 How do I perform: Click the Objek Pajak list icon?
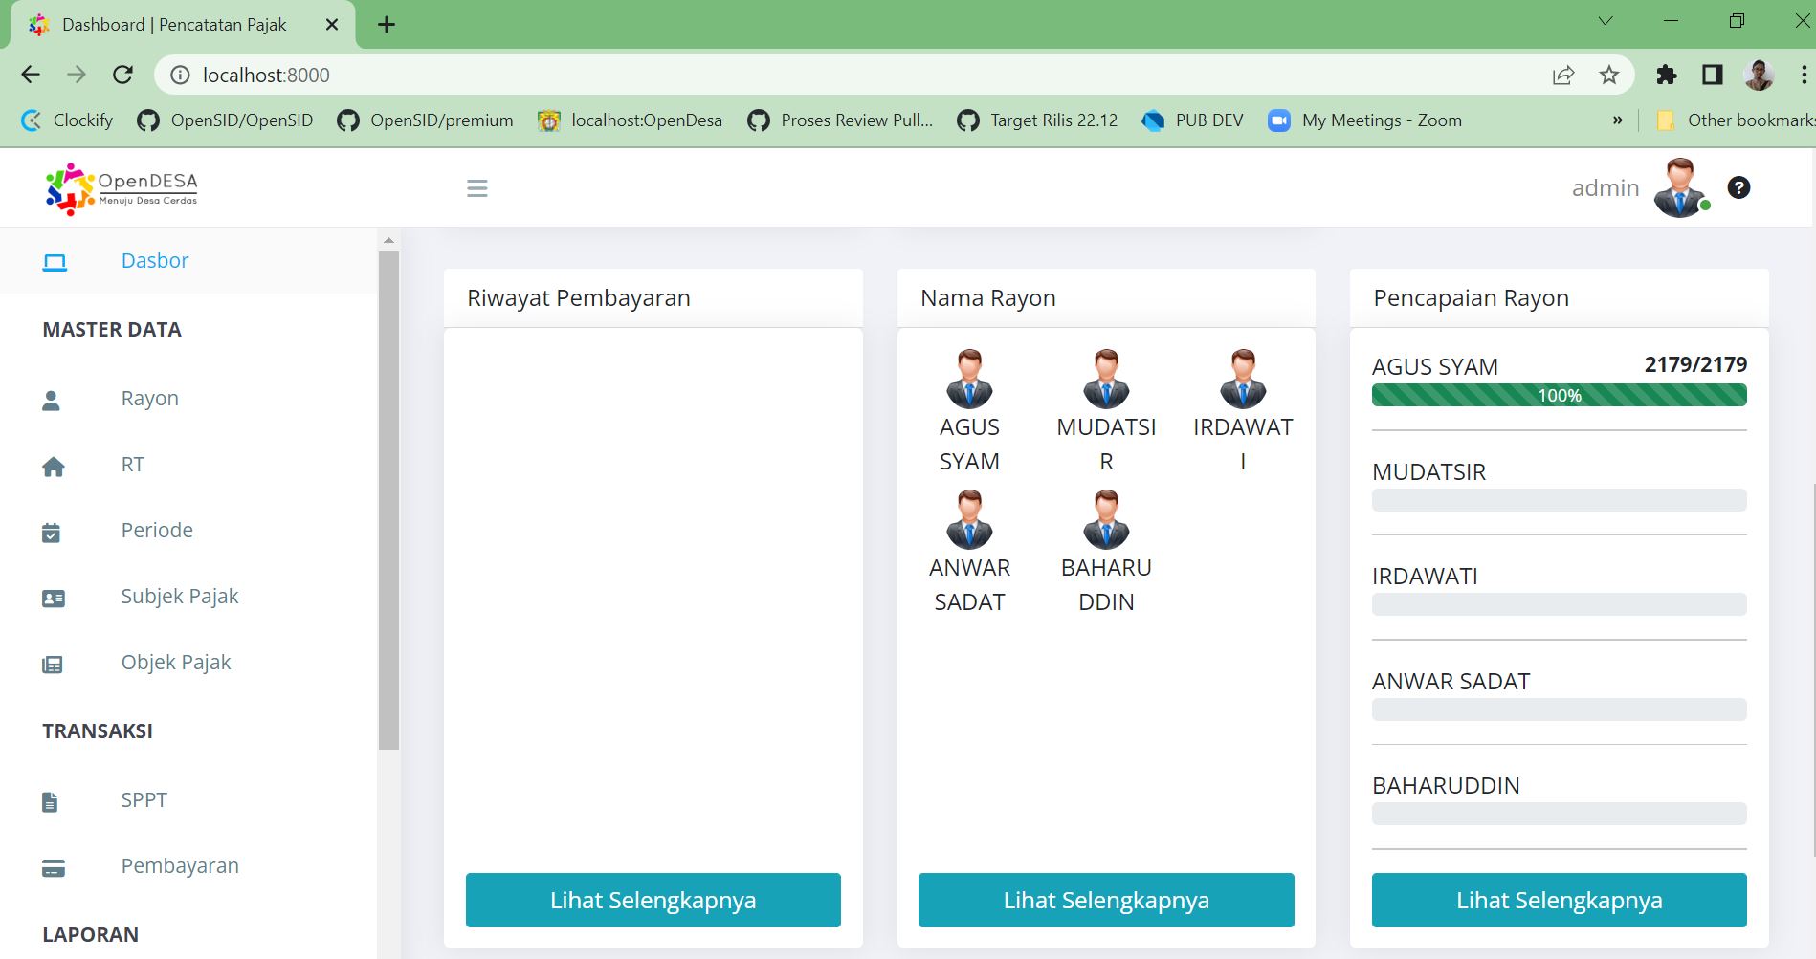coord(53,665)
